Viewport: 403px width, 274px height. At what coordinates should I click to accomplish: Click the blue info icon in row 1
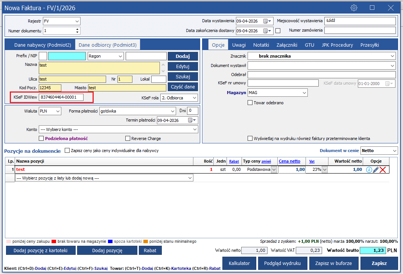369,170
